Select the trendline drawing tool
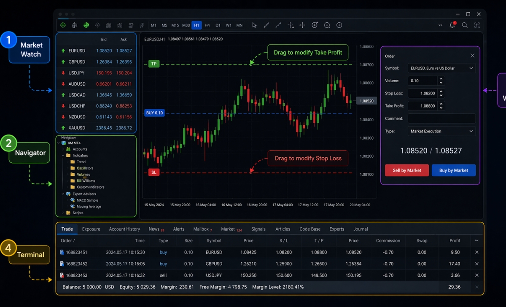The width and height of the screenshot is (506, 307). pos(278,25)
